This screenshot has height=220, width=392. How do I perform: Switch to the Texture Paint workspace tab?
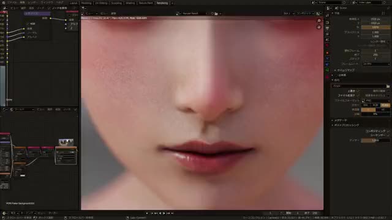coord(146,3)
